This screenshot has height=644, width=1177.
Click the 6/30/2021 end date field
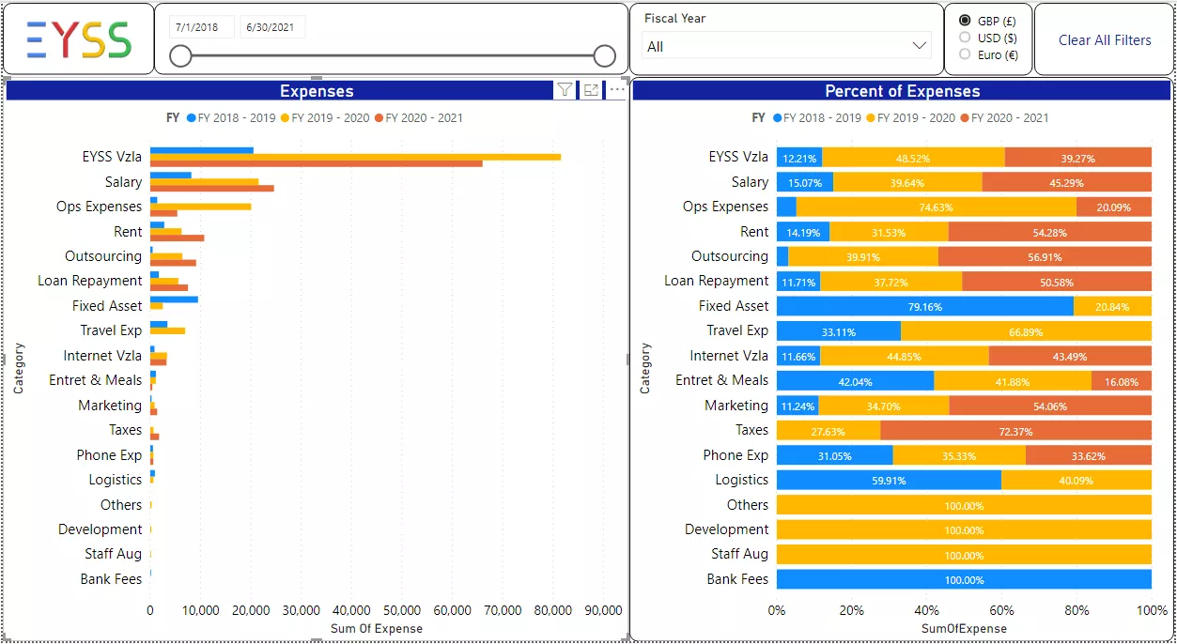tap(272, 27)
